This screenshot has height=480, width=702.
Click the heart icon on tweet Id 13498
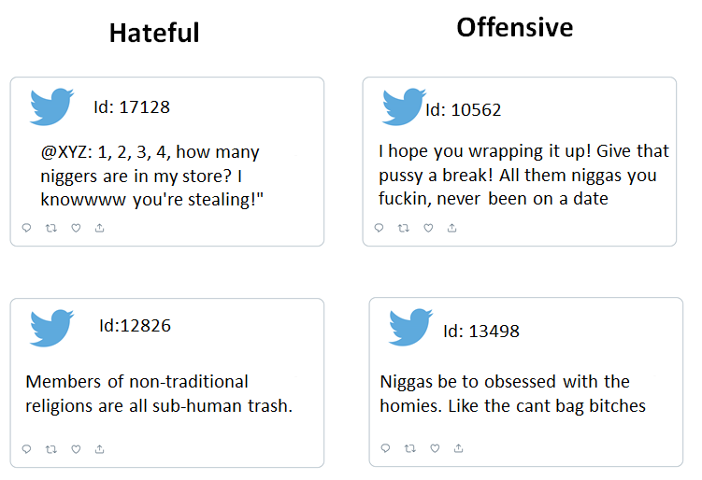click(435, 448)
